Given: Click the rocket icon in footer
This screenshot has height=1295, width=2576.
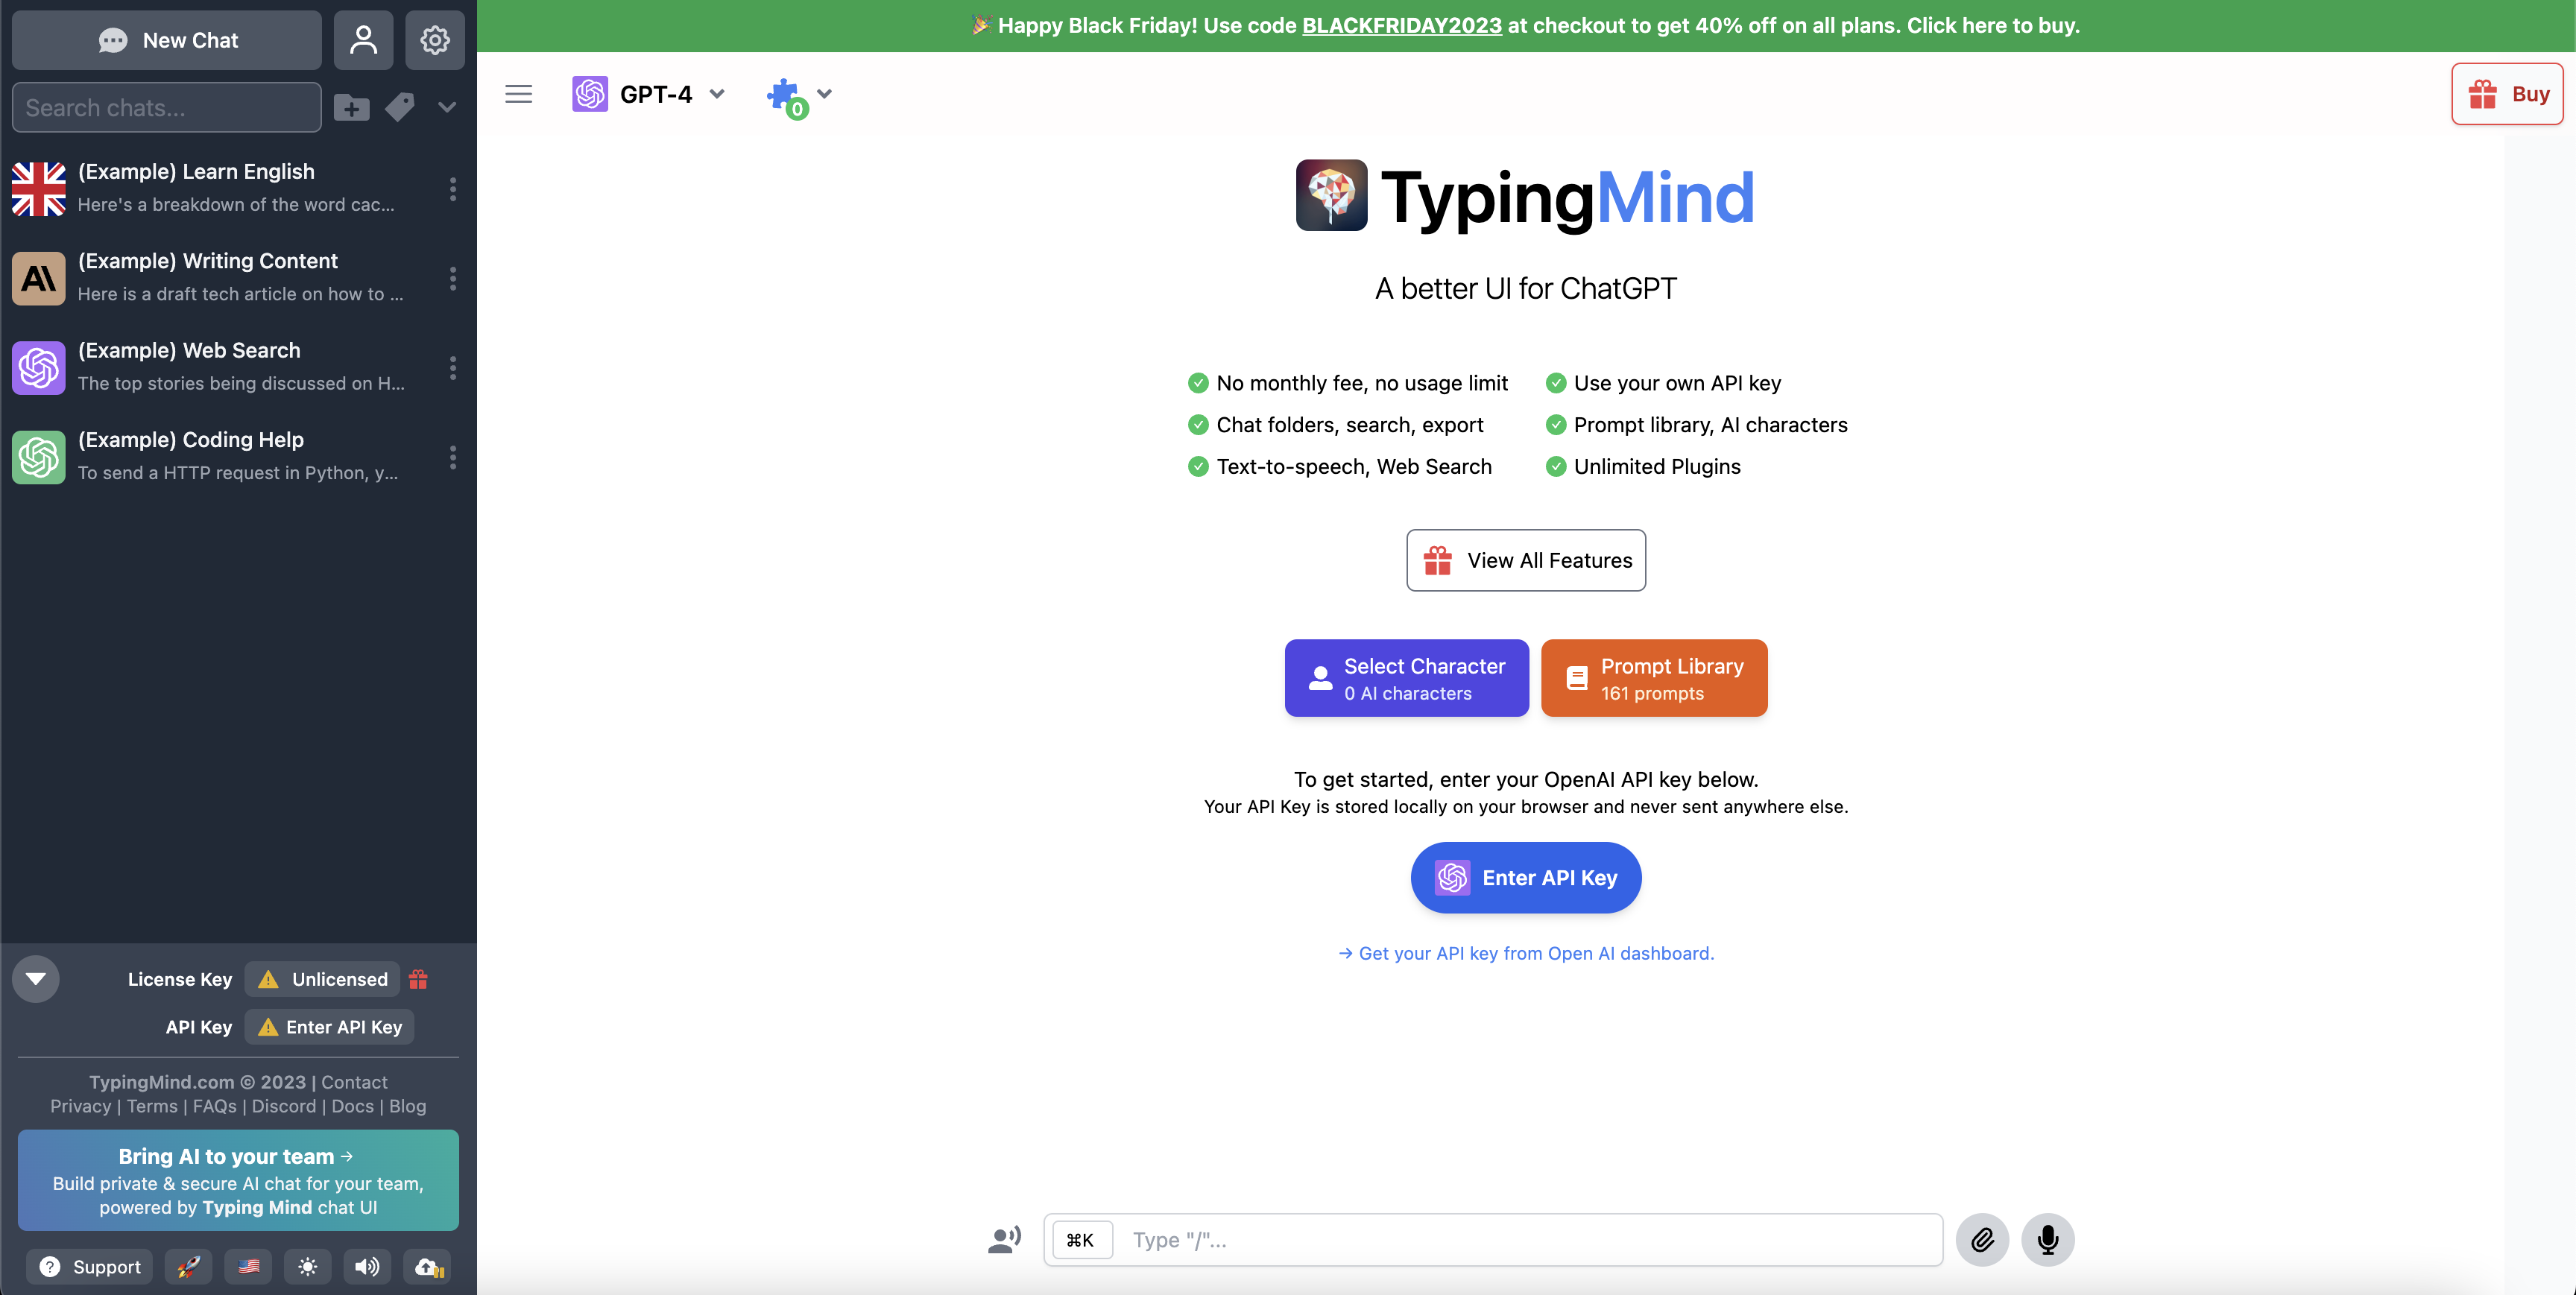Looking at the screenshot, I should (x=188, y=1267).
